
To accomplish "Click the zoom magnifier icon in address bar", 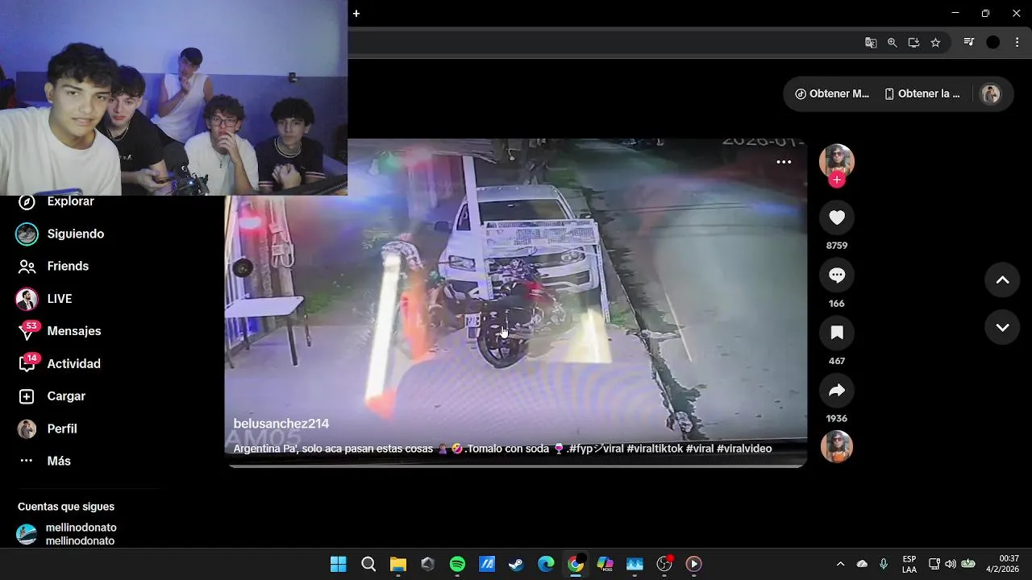I will pyautogui.click(x=892, y=43).
